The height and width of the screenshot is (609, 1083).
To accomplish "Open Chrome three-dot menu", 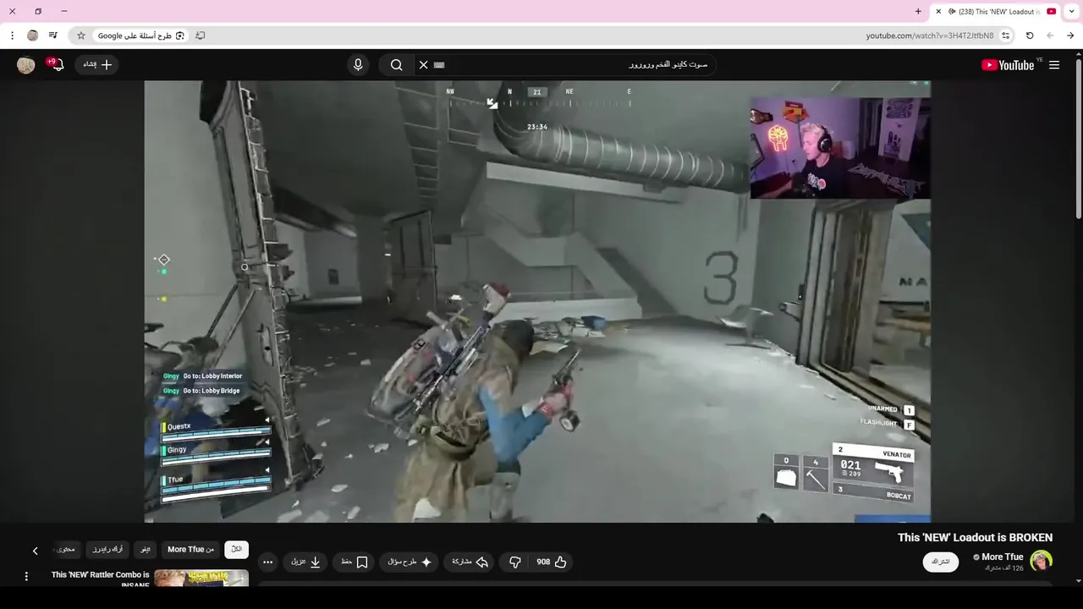I will (x=12, y=36).
